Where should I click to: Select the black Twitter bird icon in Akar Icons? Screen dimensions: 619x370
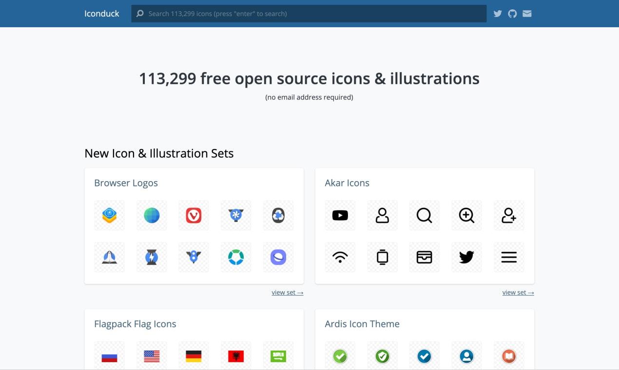coord(466,257)
